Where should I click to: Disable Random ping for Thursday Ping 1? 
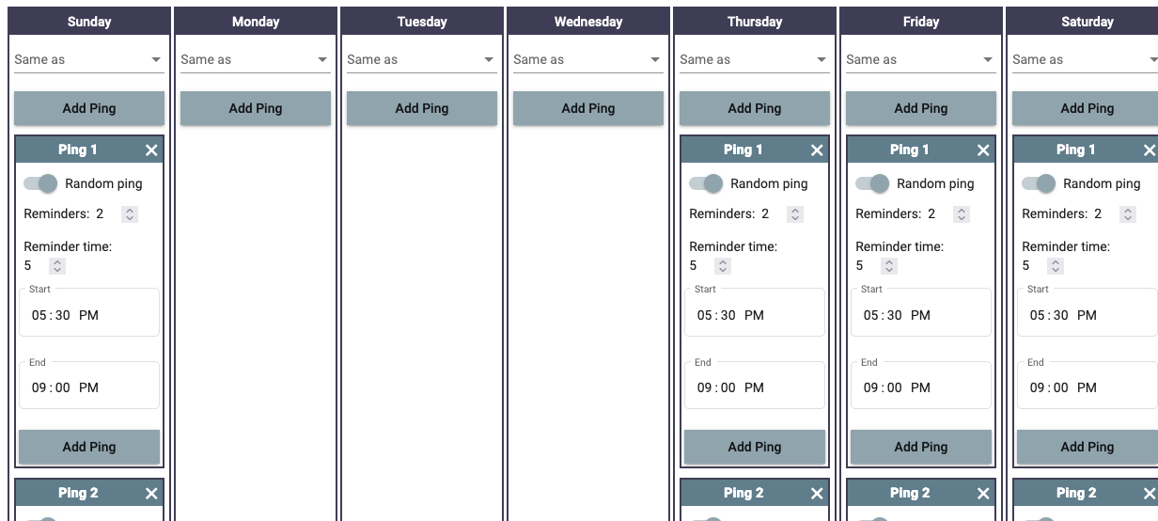(x=707, y=183)
